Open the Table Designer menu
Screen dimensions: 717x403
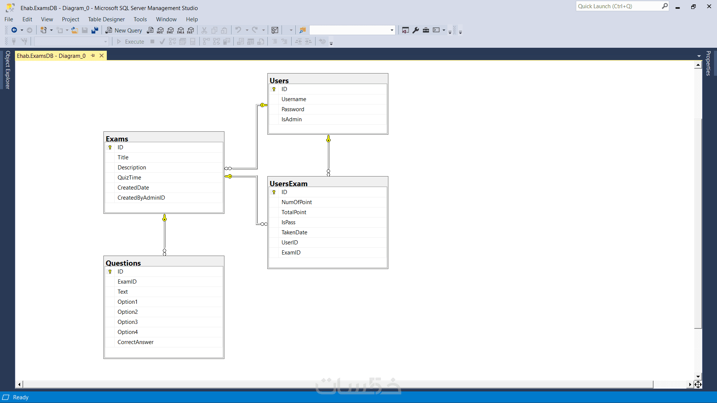click(106, 19)
